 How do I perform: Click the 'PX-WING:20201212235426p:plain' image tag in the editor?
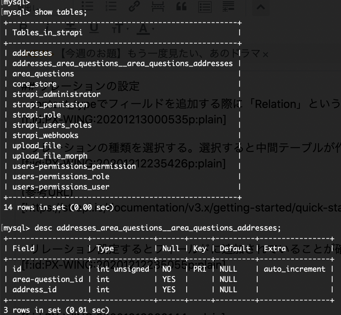(124, 164)
